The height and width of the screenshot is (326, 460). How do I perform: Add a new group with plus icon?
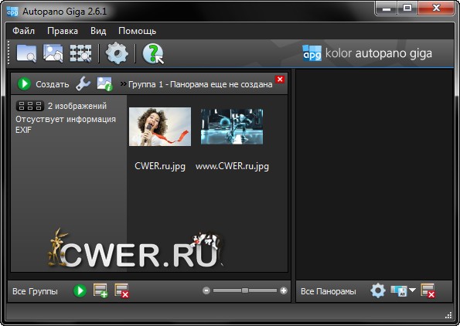(101, 290)
